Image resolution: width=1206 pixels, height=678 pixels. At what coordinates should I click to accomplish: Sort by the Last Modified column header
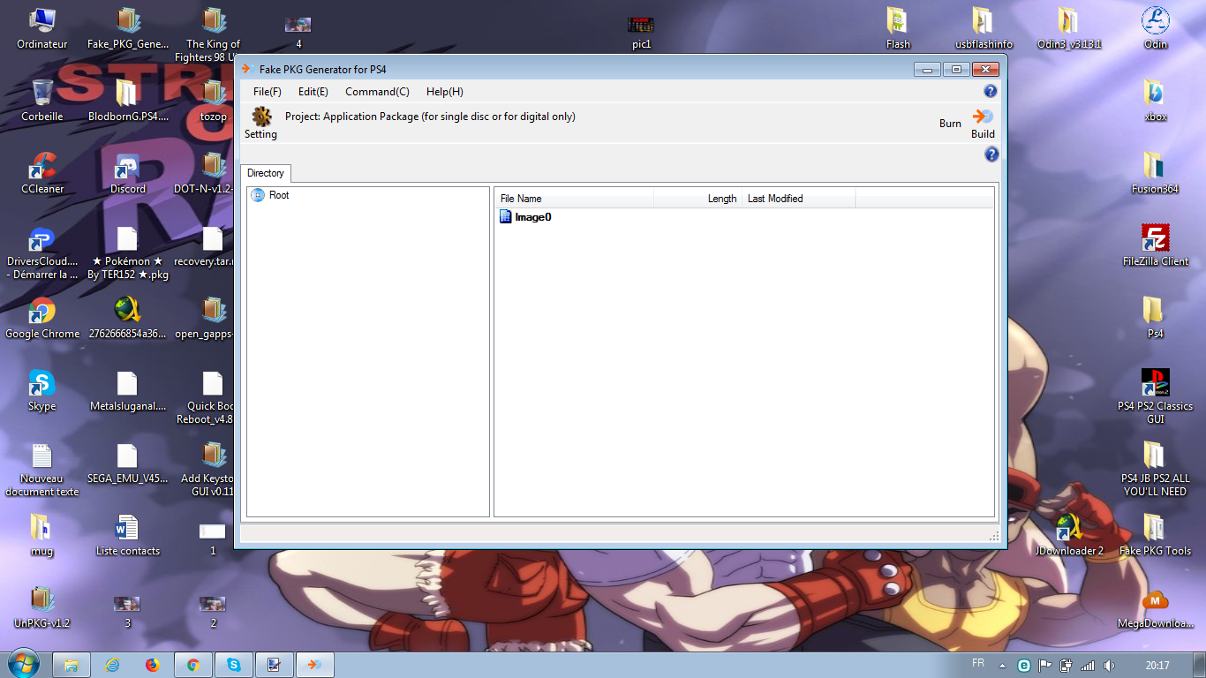tap(798, 199)
